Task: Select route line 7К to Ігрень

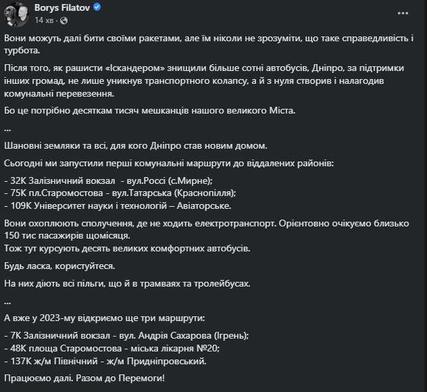Action: (x=126, y=335)
